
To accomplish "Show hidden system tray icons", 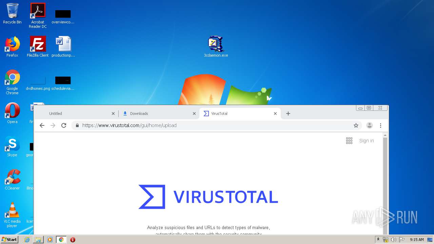I will [x=378, y=240].
